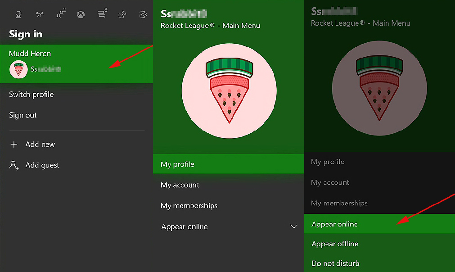This screenshot has height=272, width=455.
Task: Click the large watermelon gamerpic in middle panel
Action: 229,91
